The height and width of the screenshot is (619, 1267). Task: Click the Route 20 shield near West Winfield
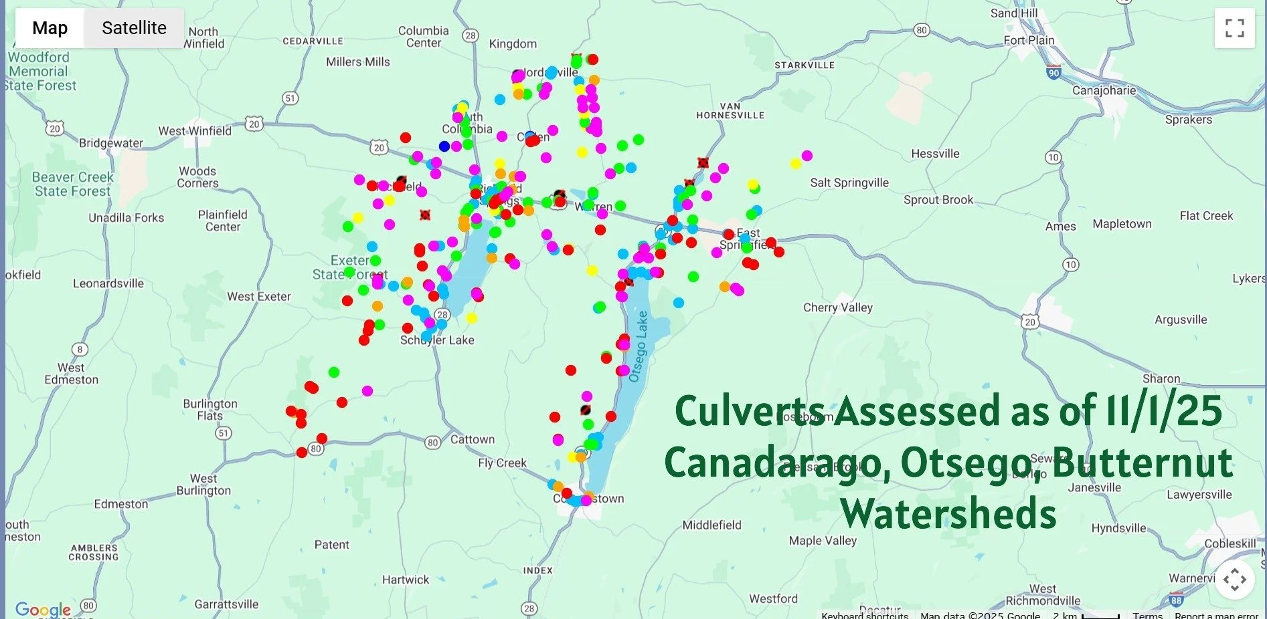click(254, 124)
